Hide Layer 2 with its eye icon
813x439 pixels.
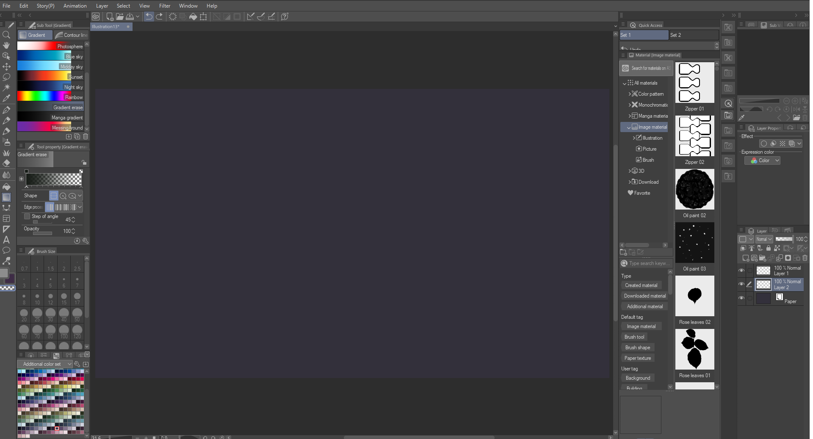[741, 284]
